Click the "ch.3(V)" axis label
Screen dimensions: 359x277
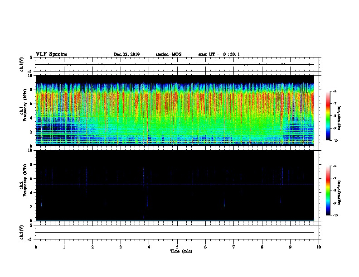tap(22, 232)
